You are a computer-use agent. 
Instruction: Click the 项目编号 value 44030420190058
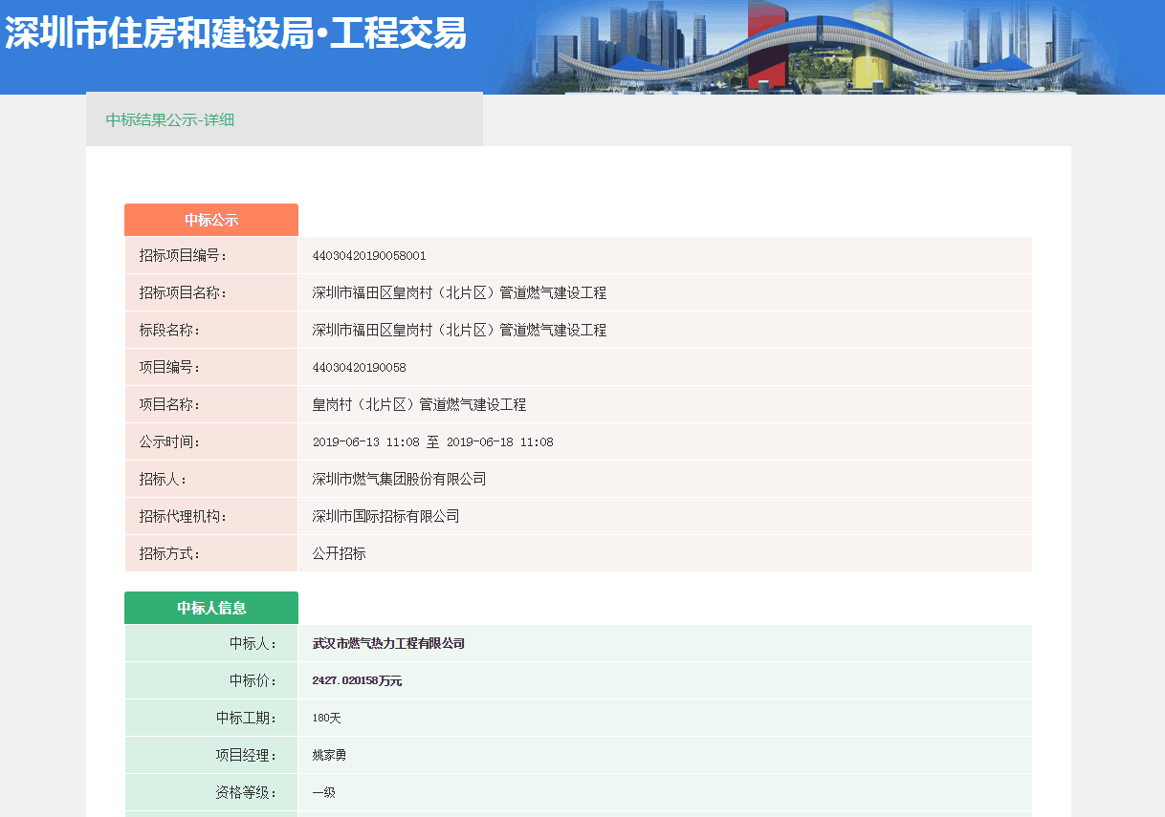(359, 368)
